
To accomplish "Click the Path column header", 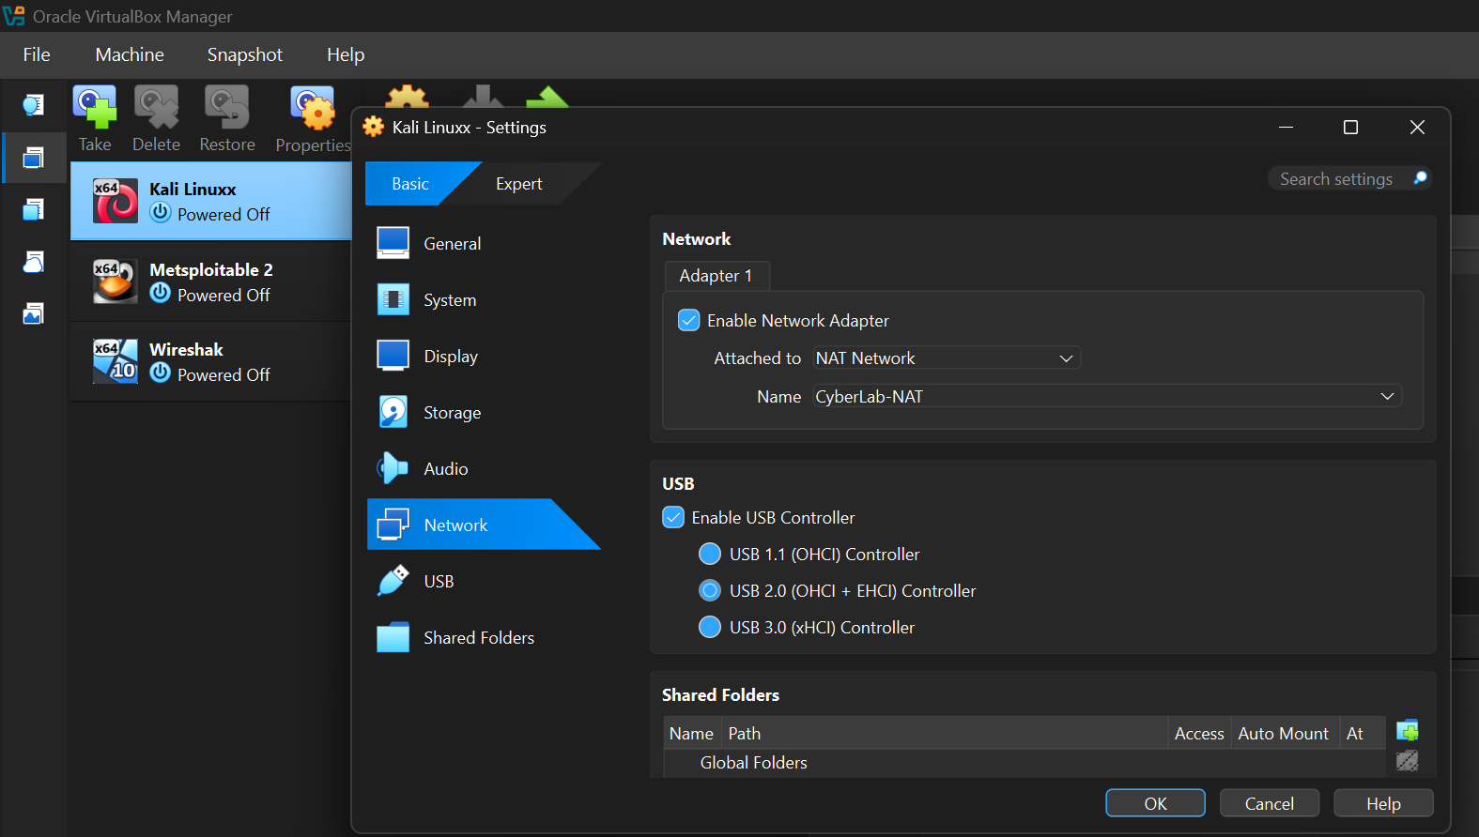I will [945, 733].
